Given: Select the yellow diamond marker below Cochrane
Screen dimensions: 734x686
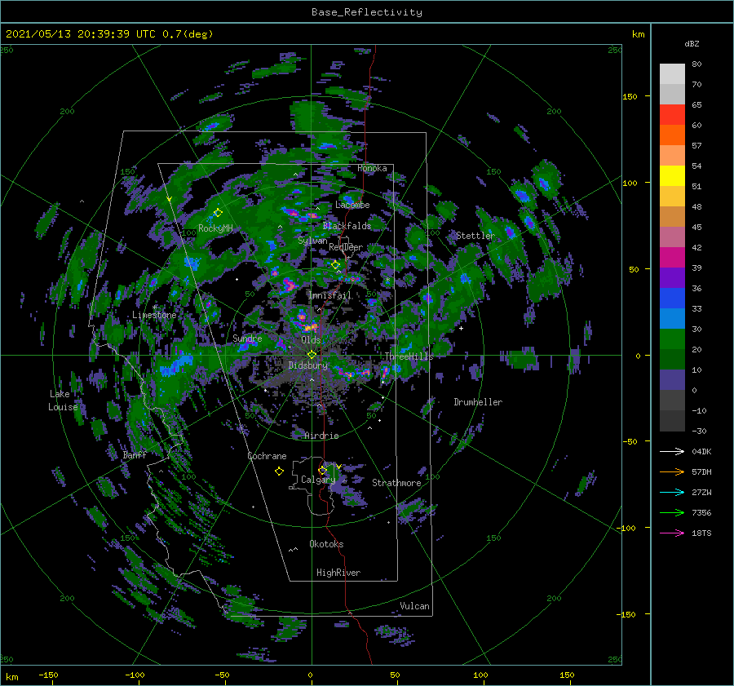Looking at the screenshot, I should [x=279, y=471].
